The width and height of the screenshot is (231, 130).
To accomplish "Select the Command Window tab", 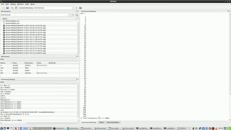I will coord(89,122).
